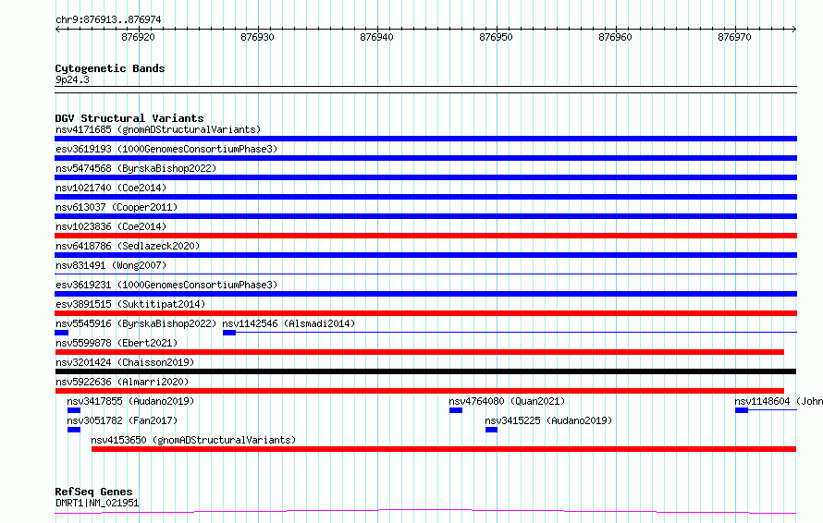
Task: Click the RefSeq Genes track title
Action: [x=93, y=493]
